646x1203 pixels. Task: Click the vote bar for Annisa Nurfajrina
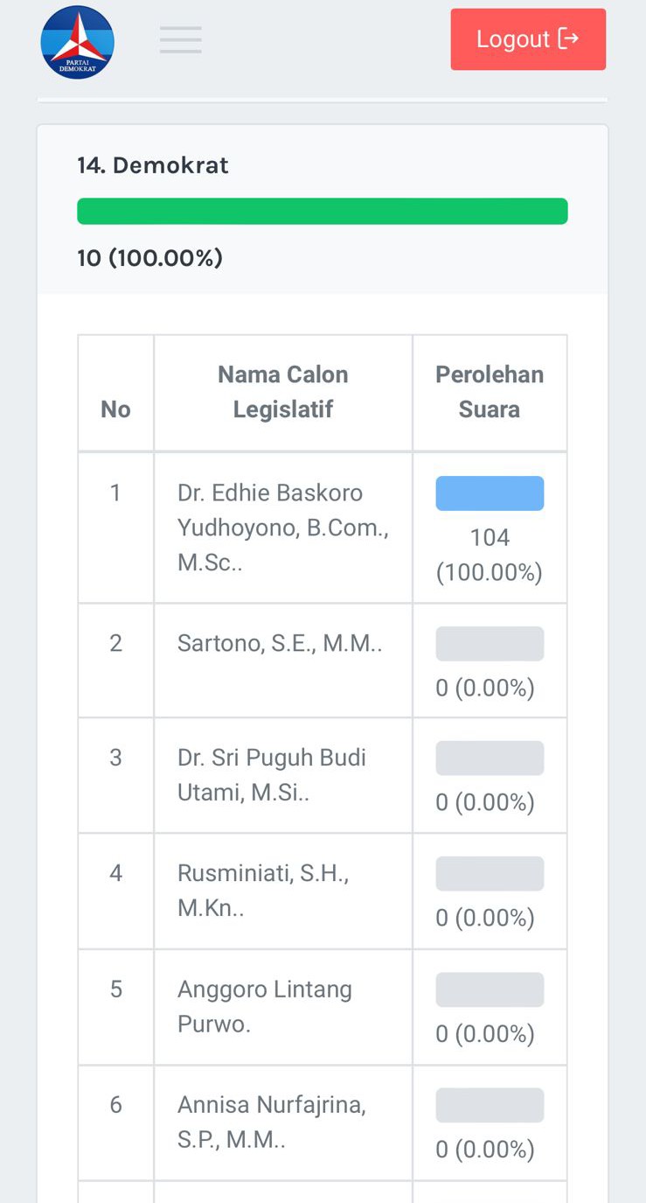[x=490, y=1105]
